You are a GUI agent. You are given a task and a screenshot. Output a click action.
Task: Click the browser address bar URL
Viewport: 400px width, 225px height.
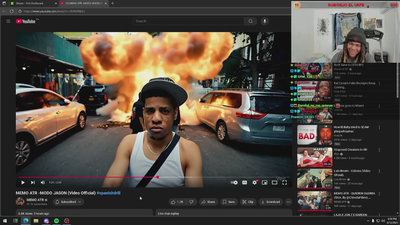54,11
